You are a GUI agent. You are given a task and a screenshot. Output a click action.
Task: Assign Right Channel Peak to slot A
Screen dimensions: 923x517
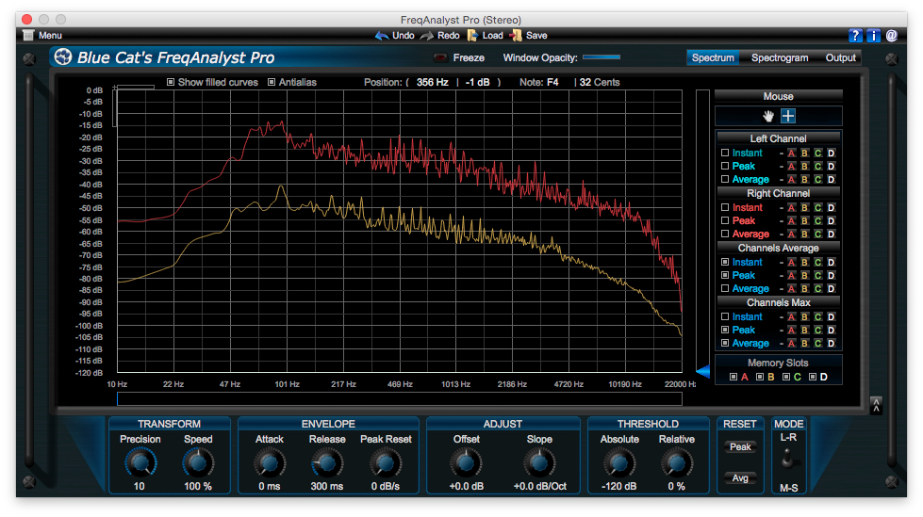[x=791, y=221]
